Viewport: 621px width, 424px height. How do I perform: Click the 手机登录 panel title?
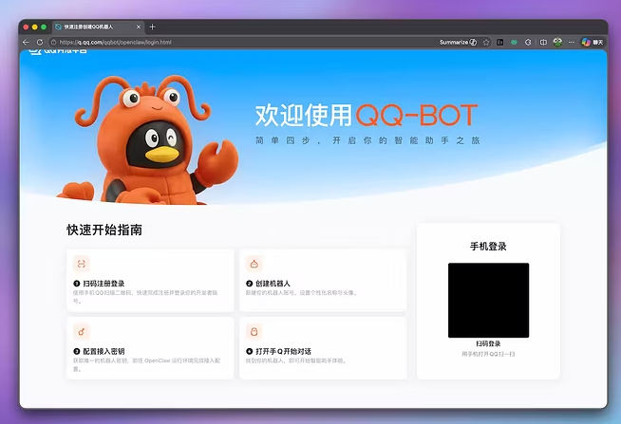488,247
